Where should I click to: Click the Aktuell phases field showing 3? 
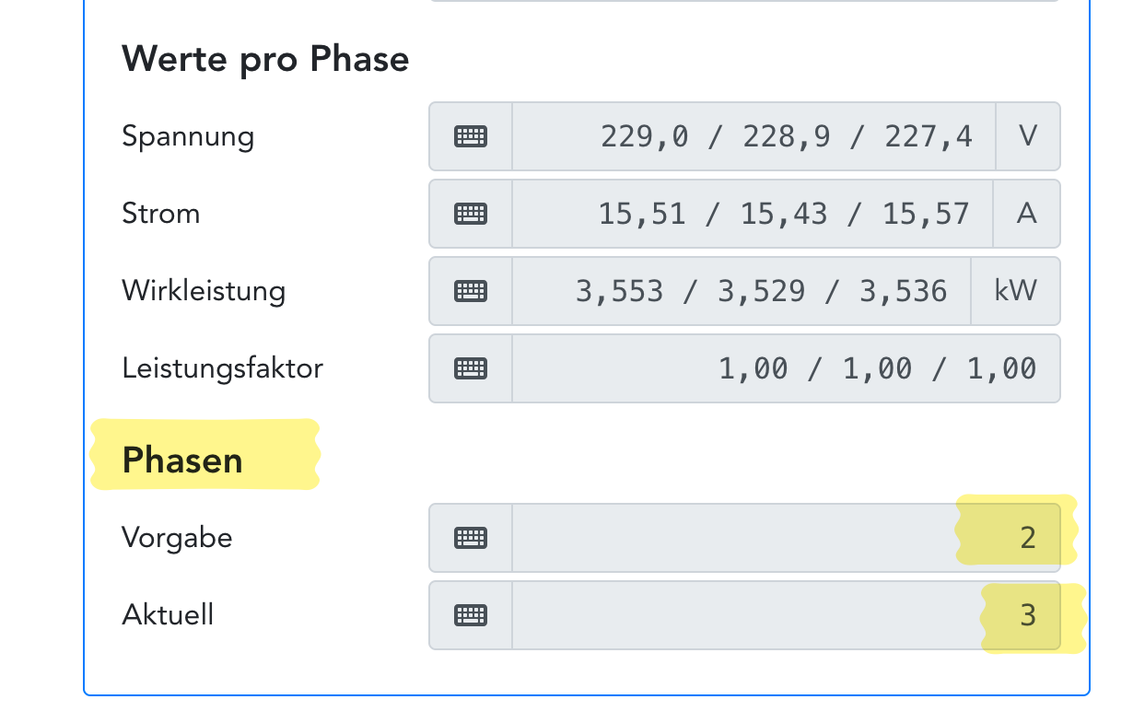click(x=785, y=615)
